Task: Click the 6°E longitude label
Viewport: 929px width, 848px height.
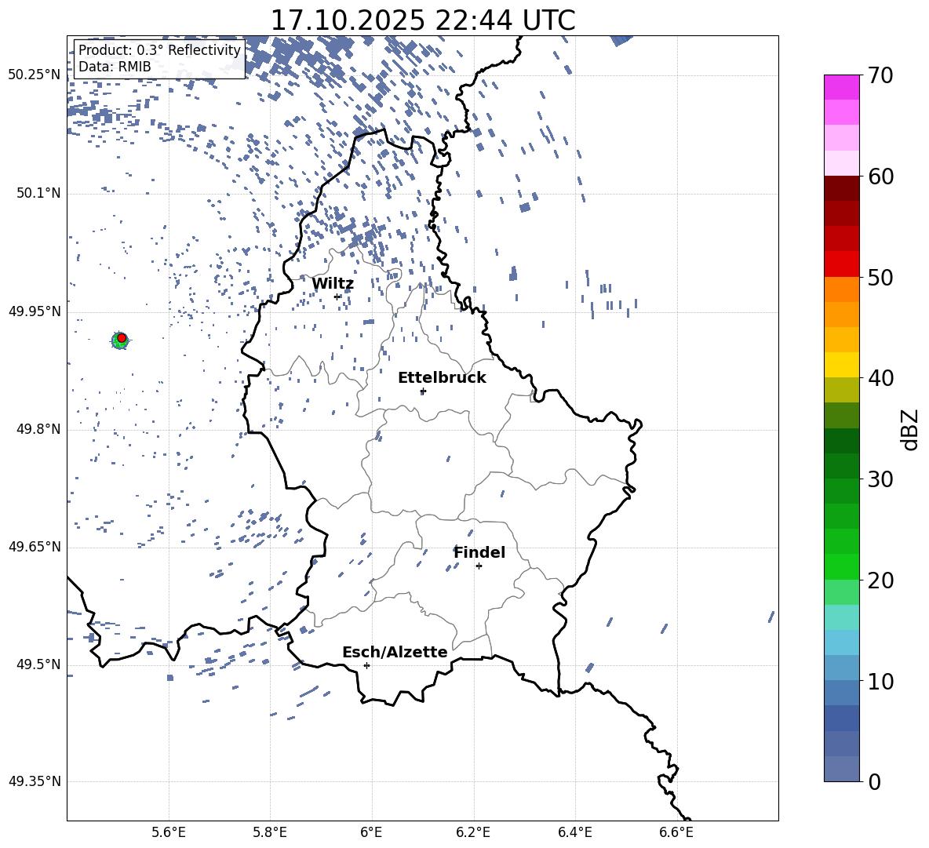Action: 371,832
